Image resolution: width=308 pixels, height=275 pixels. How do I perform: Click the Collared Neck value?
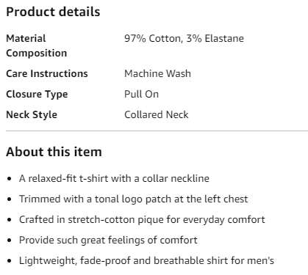(157, 114)
